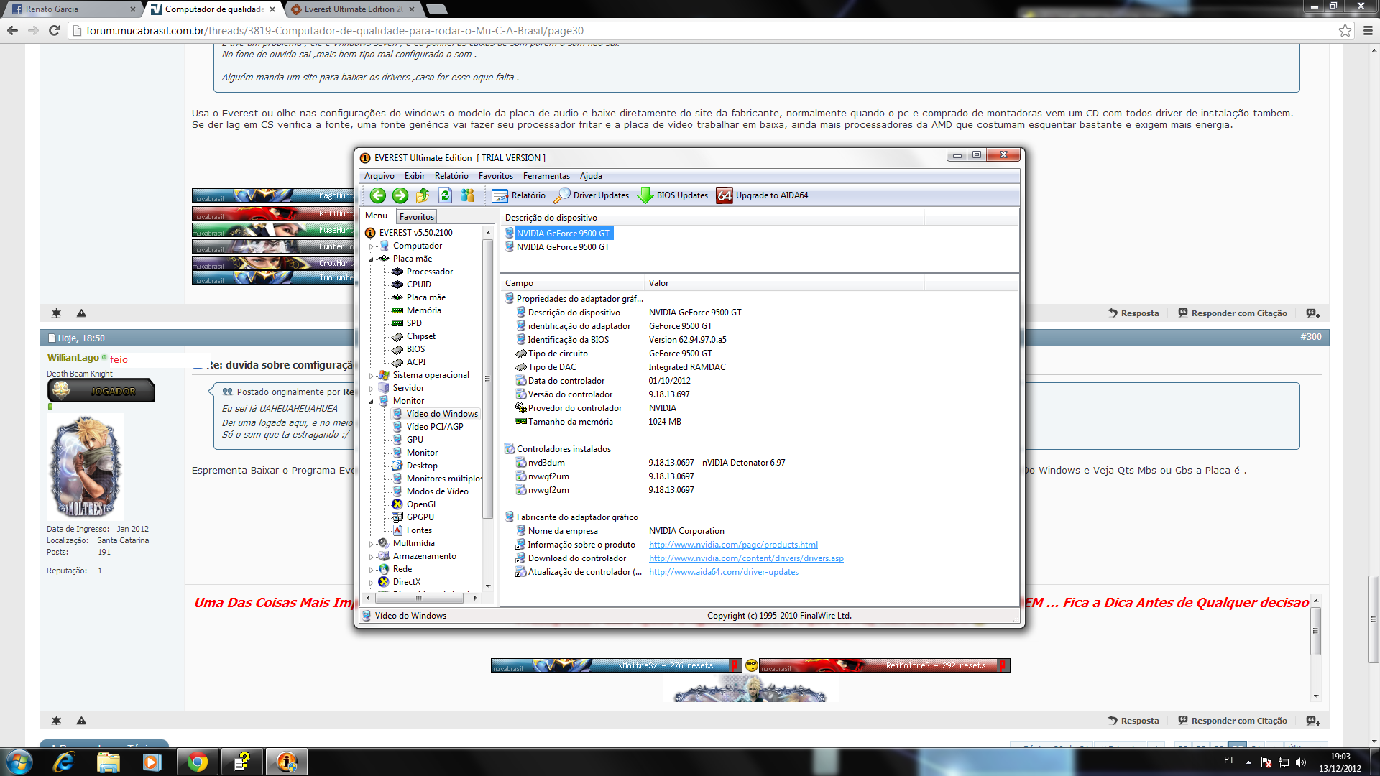Reload the page in Chrome
This screenshot has height=776, width=1380.
pos(54,30)
